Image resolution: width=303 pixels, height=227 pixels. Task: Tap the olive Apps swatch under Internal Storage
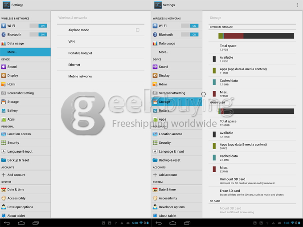click(214, 70)
